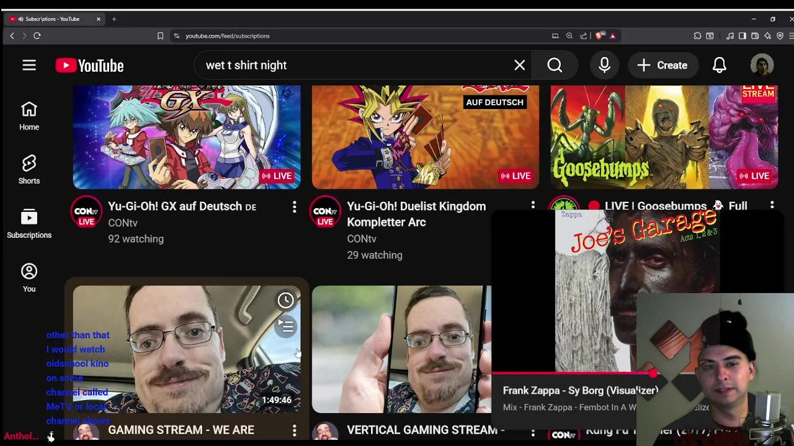Seek the miniplayer red progress bar
This screenshot has width=794, height=446.
572,374
